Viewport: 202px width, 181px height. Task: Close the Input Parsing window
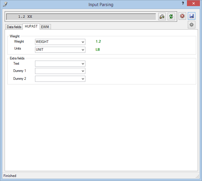[x=193, y=3]
